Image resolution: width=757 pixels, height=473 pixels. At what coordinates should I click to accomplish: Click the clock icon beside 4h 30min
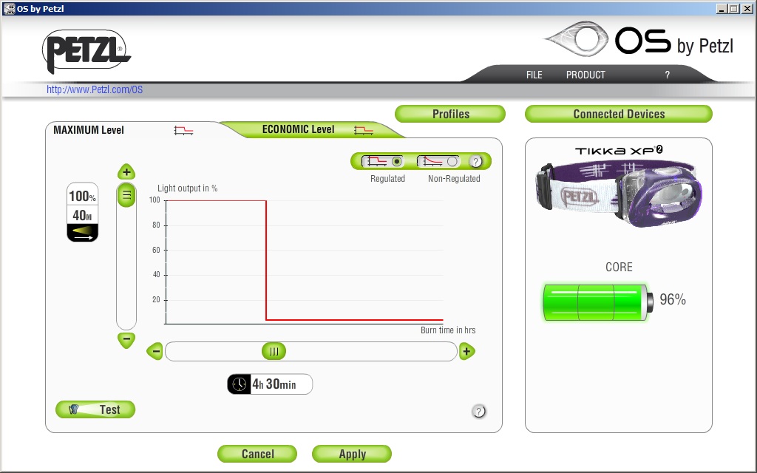pos(239,384)
